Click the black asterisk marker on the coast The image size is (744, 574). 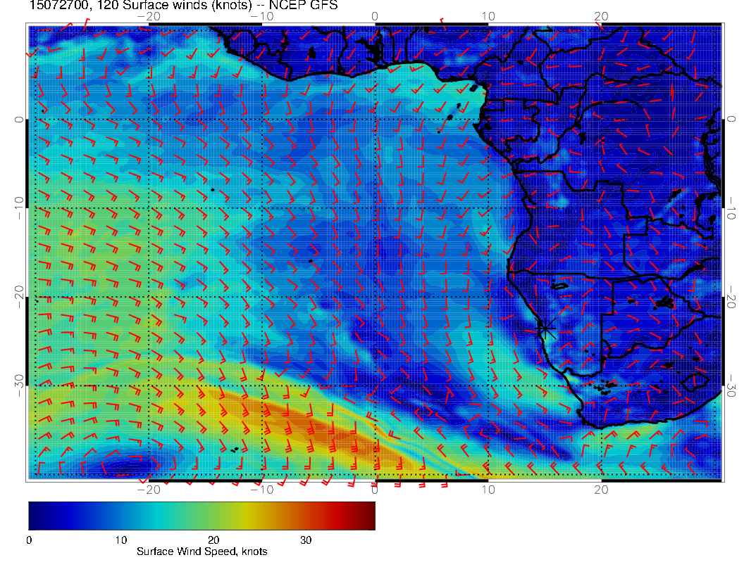point(546,329)
